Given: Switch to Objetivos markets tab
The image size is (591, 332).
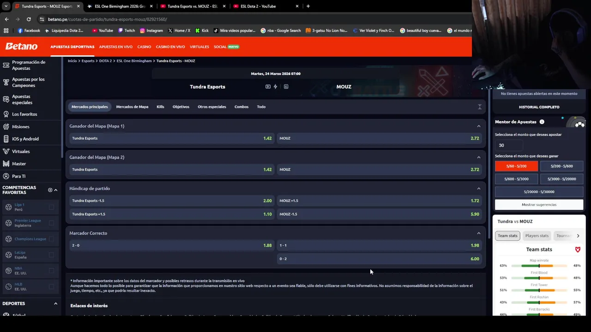Looking at the screenshot, I should point(181,107).
